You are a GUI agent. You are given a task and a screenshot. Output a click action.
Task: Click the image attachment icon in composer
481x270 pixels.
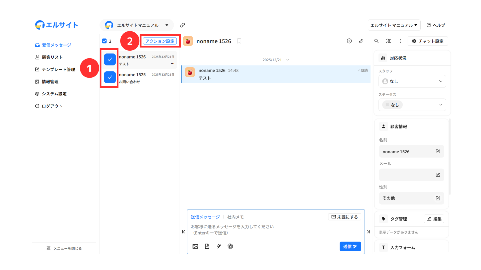tap(195, 246)
